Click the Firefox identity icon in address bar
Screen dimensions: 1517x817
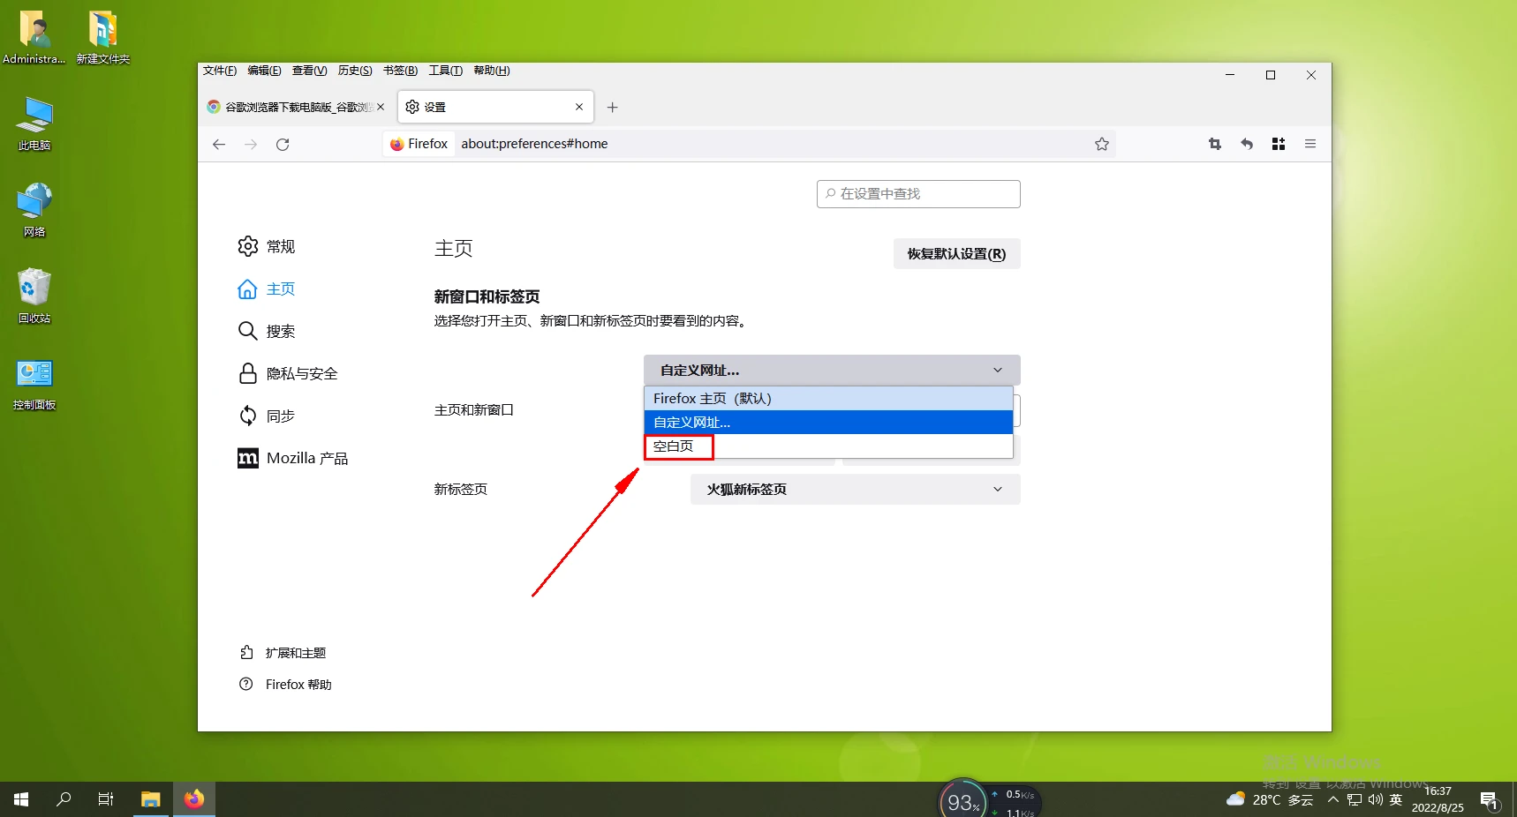[x=419, y=144]
